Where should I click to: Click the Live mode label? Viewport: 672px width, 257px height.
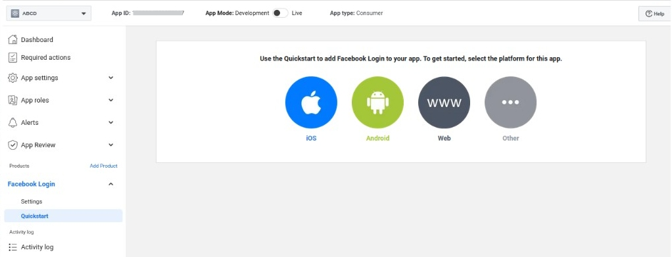(x=297, y=13)
